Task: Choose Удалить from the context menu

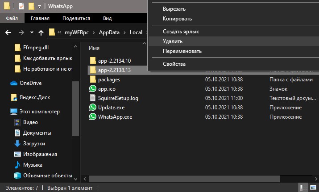Action: 233,41
